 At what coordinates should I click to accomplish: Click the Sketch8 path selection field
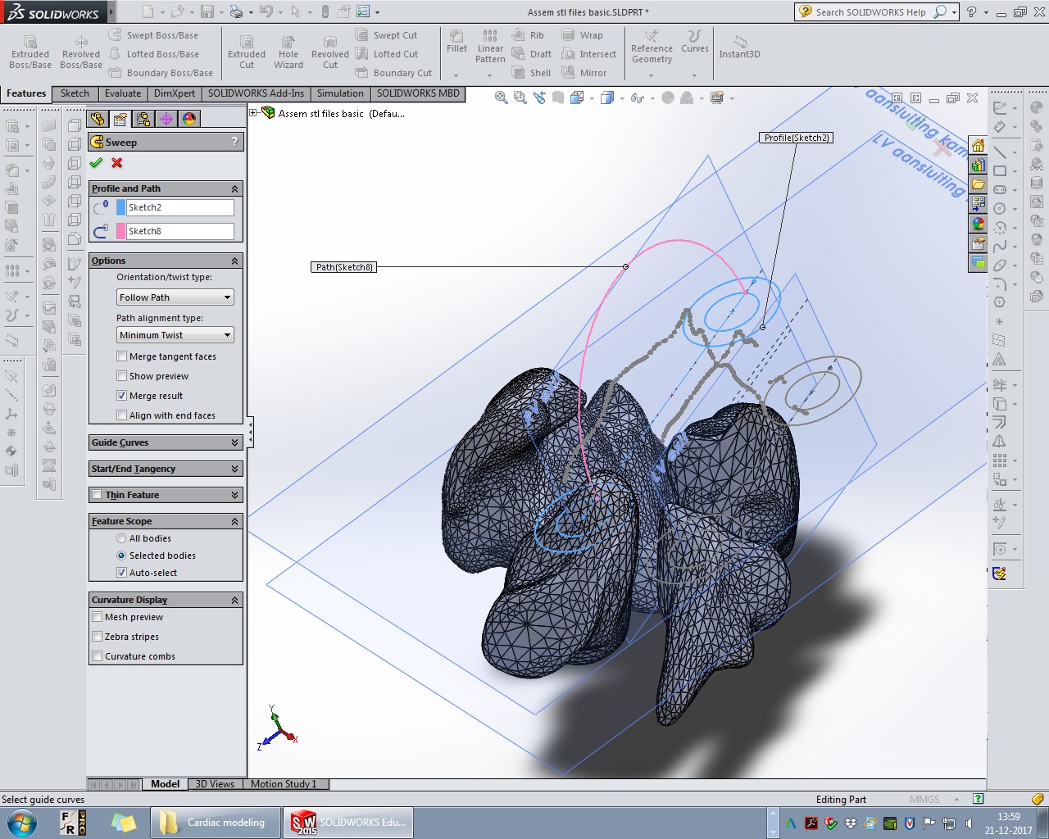tap(179, 231)
